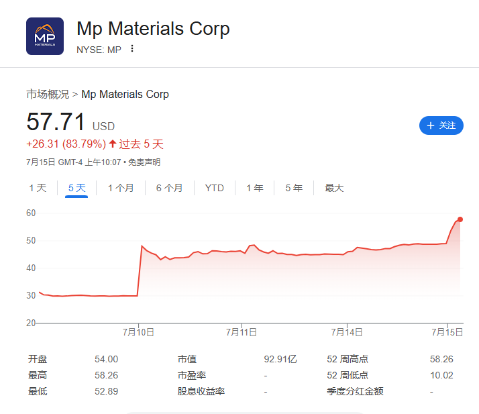The image size is (479, 414).
Task: Click the 市值 value 92.91亿
Action: (280, 359)
